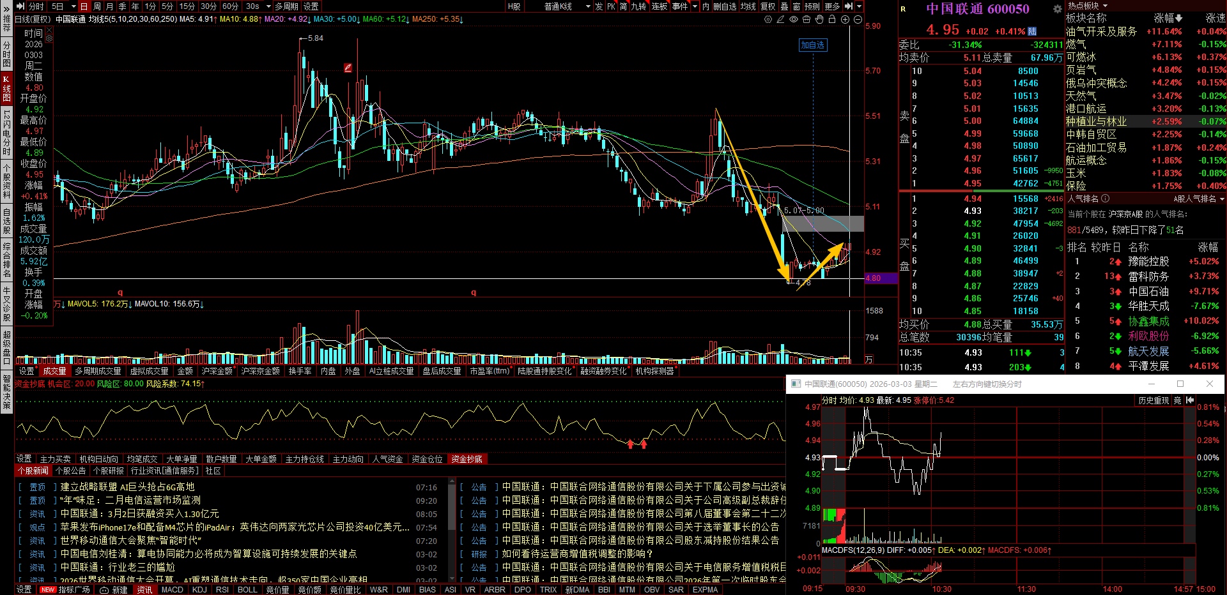Image resolution: width=1227 pixels, height=595 pixels.
Task: Click the small pin icon under 时间 panel
Action: pos(49,38)
